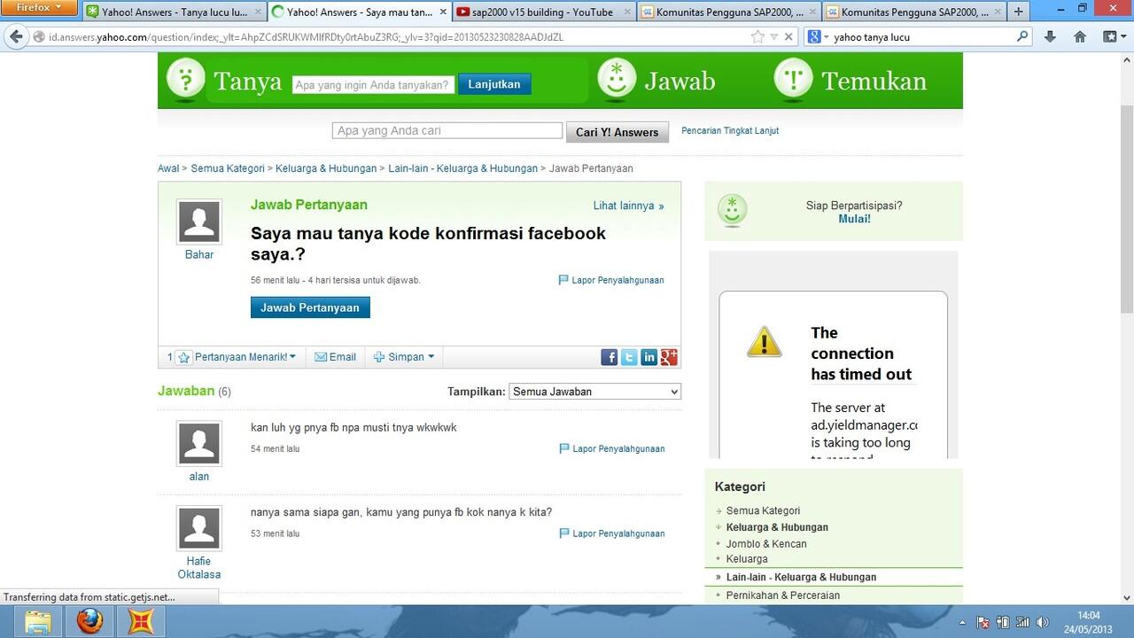
Task: Switch to first Komunitas Pengguna SAP2000 tab
Action: point(726,12)
